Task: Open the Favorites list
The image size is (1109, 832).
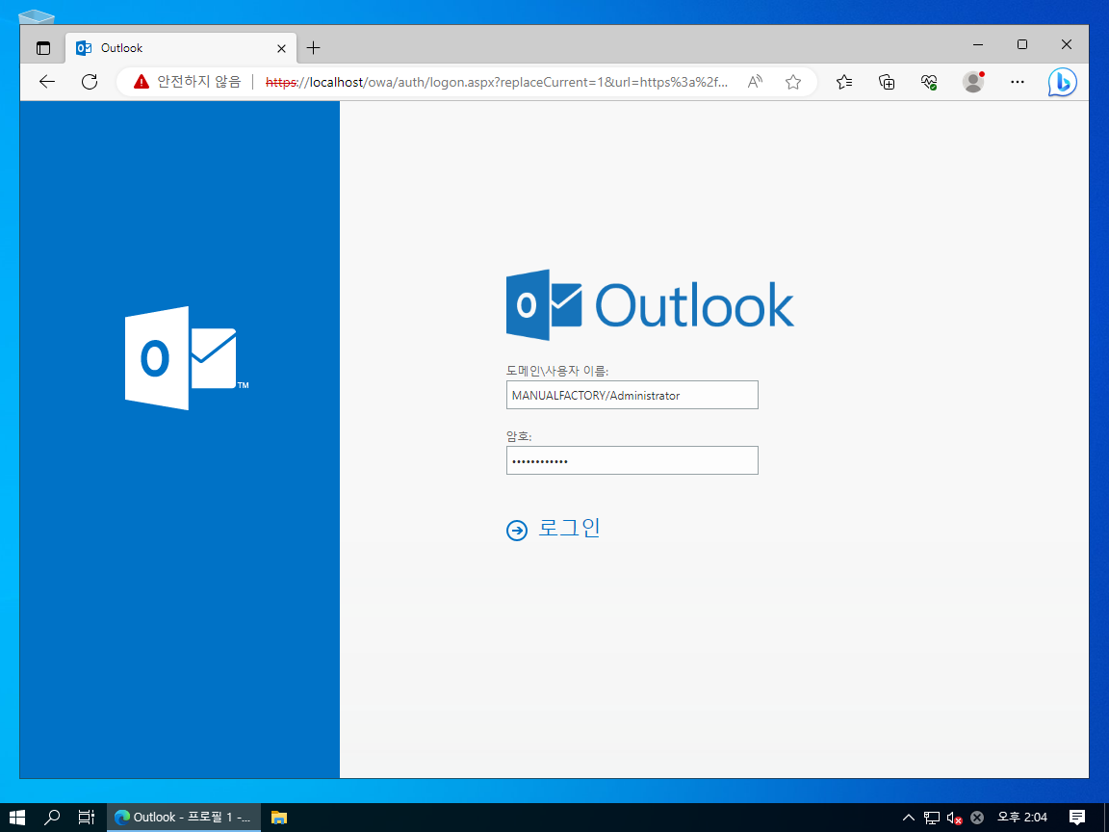Action: tap(843, 82)
